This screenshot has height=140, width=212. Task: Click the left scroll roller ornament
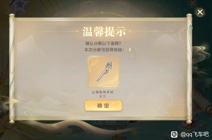[x=12, y=68]
